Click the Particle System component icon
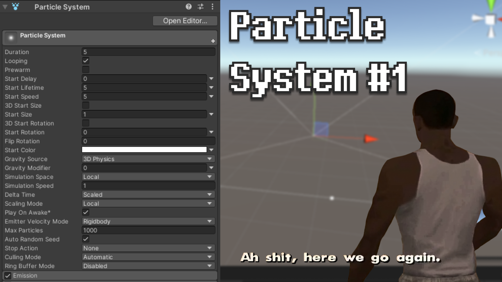This screenshot has width=502, height=282. tap(15, 7)
